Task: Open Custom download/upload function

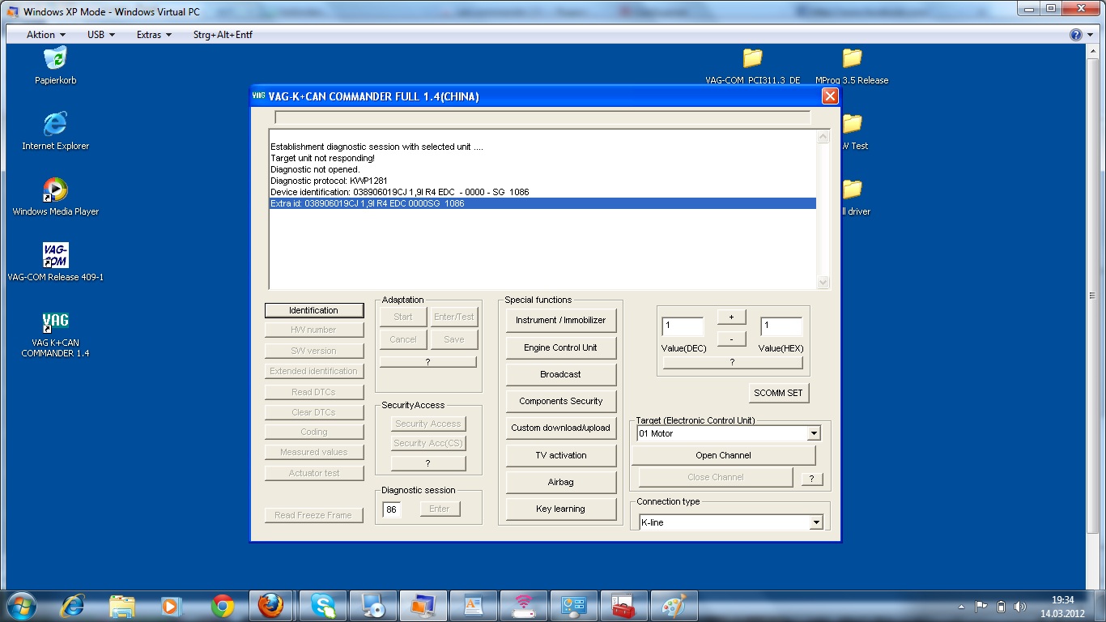Action: coord(561,428)
